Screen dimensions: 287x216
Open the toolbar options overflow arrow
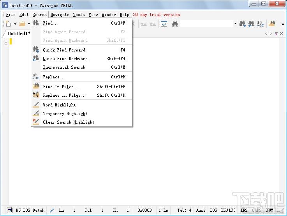tap(283, 24)
